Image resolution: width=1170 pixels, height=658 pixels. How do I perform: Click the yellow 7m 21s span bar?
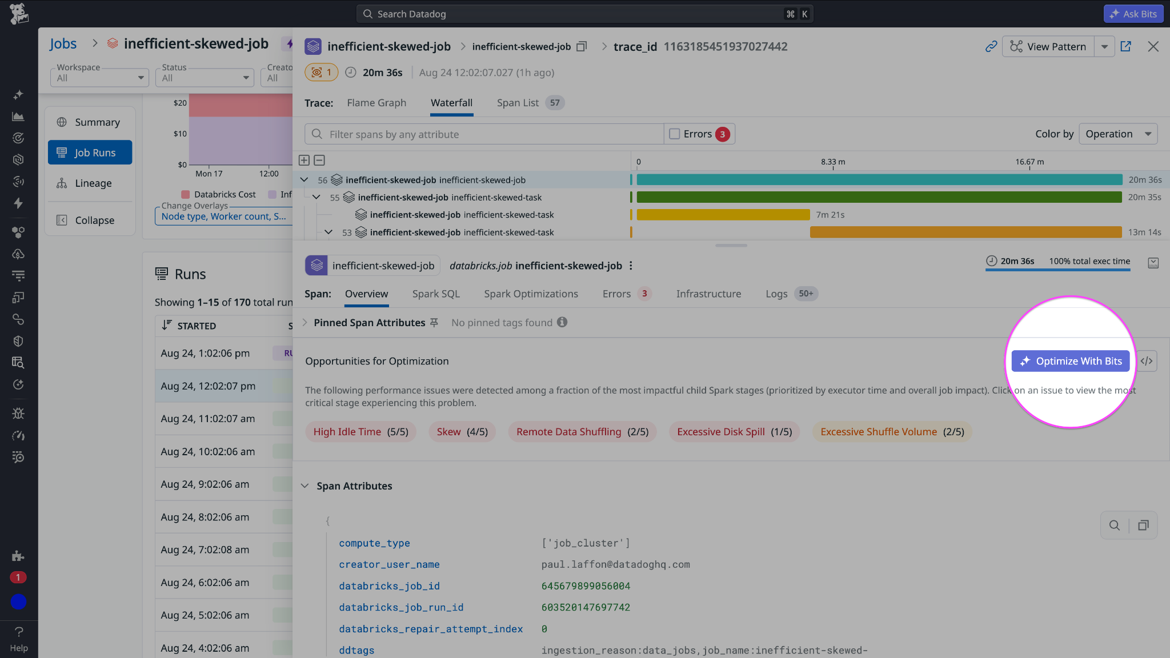[x=723, y=215]
